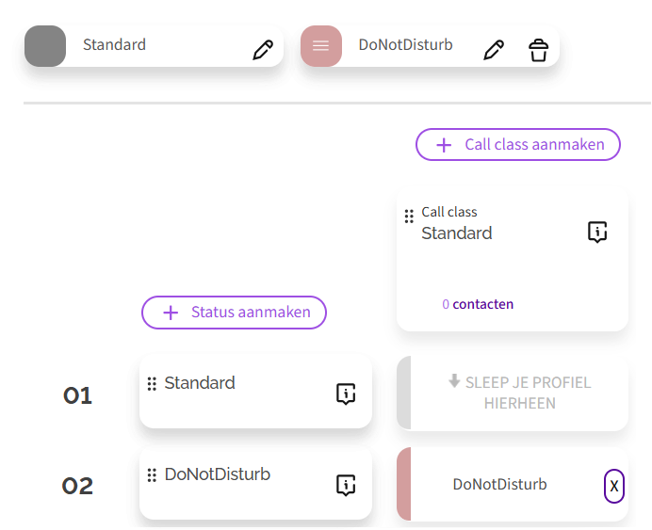Screen dimensions: 652x530
Task: Delete the DoNotDisturb profile with trash icon
Action: (x=538, y=50)
